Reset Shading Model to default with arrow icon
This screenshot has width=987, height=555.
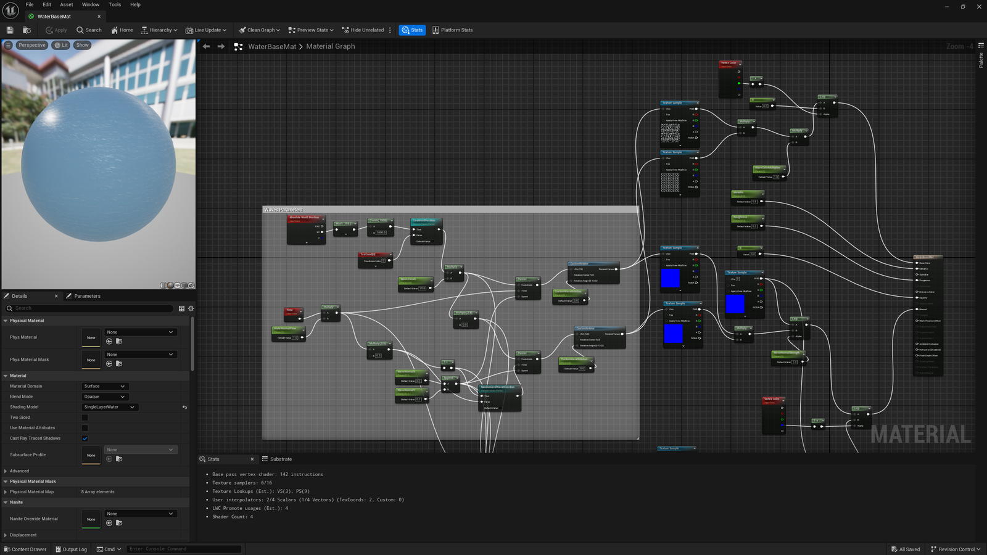pos(184,407)
